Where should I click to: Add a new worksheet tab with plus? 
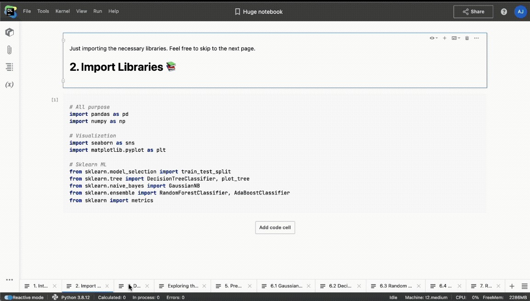[512, 286]
